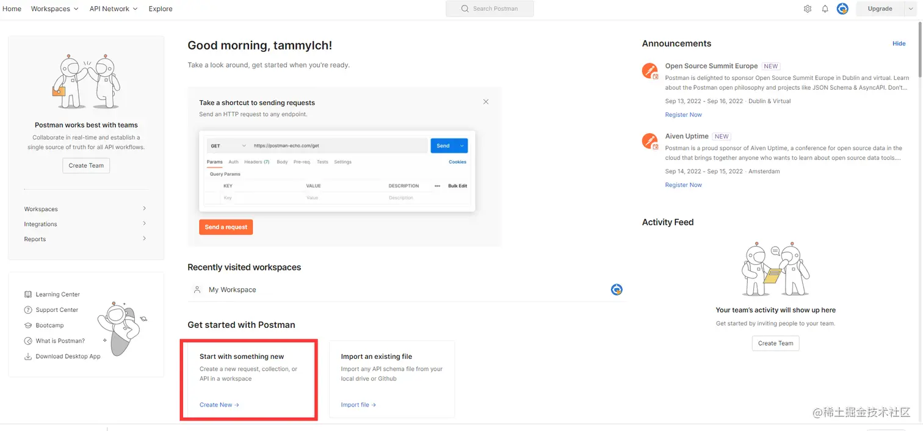Open the user avatar in header
This screenshot has width=923, height=431.
[842, 9]
